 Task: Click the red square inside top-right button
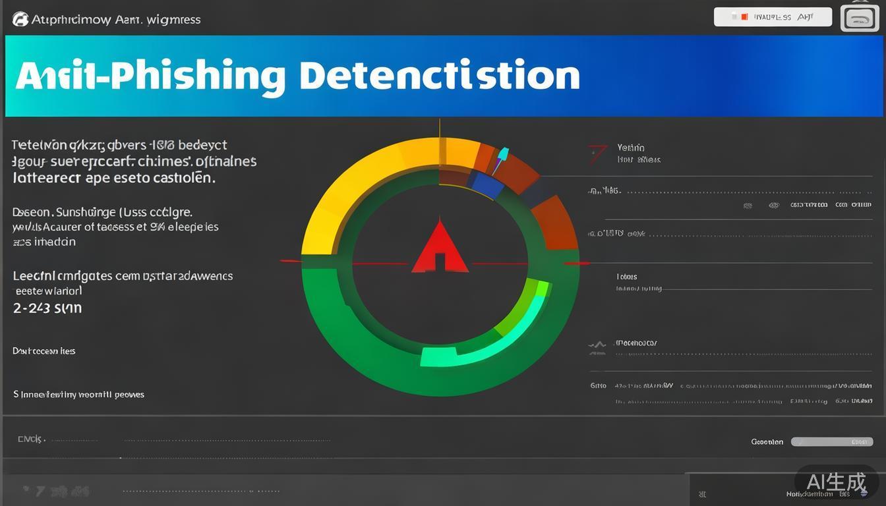coord(744,17)
